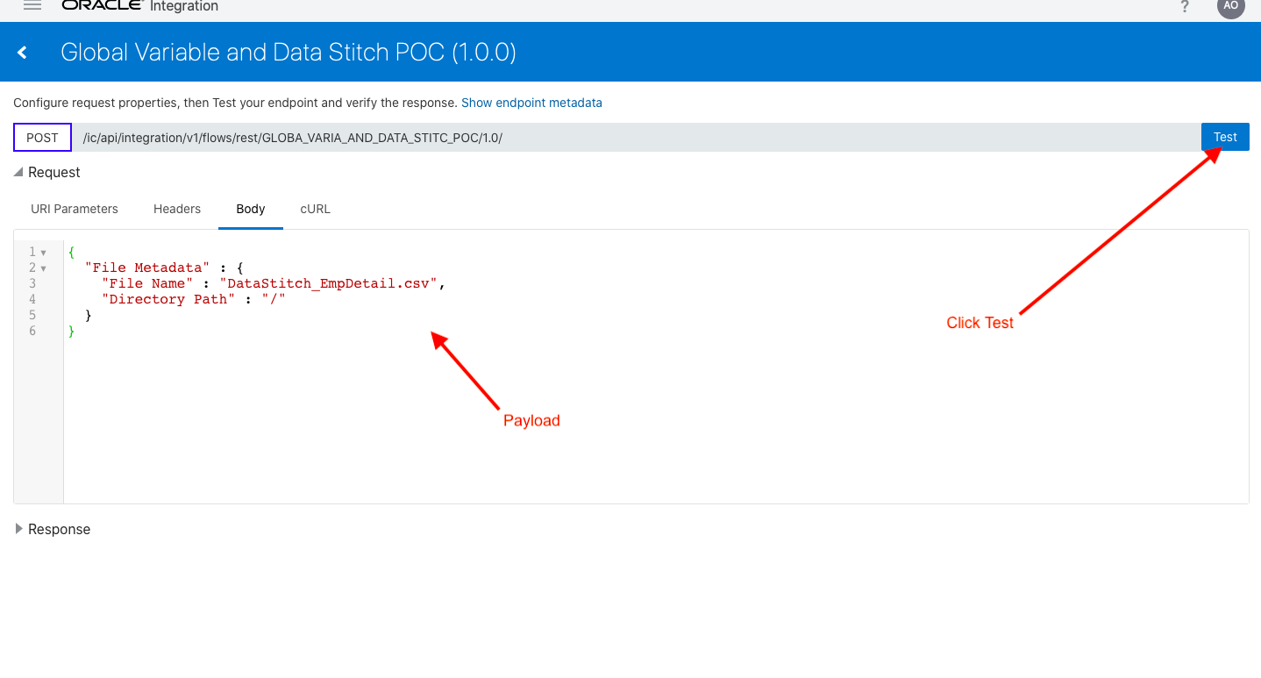Collapse the Request disclosure triangle again

[18, 172]
